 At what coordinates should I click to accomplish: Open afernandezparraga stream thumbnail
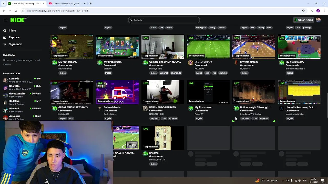[299, 47]
